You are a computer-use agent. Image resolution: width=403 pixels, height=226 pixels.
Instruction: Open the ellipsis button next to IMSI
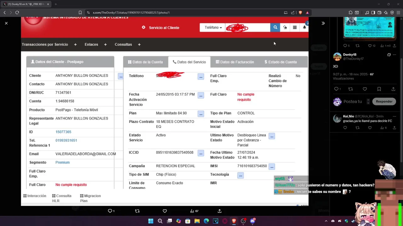(x=272, y=166)
